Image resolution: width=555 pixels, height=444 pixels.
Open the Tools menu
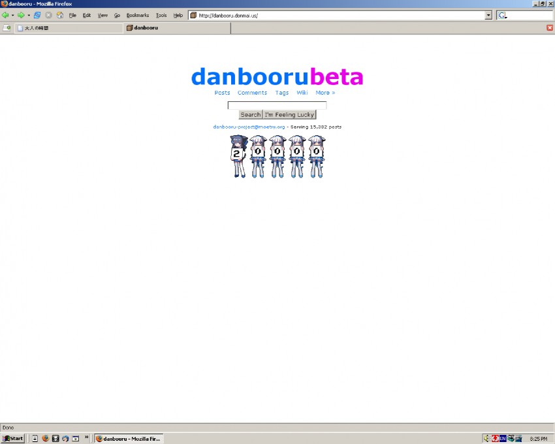(x=161, y=16)
